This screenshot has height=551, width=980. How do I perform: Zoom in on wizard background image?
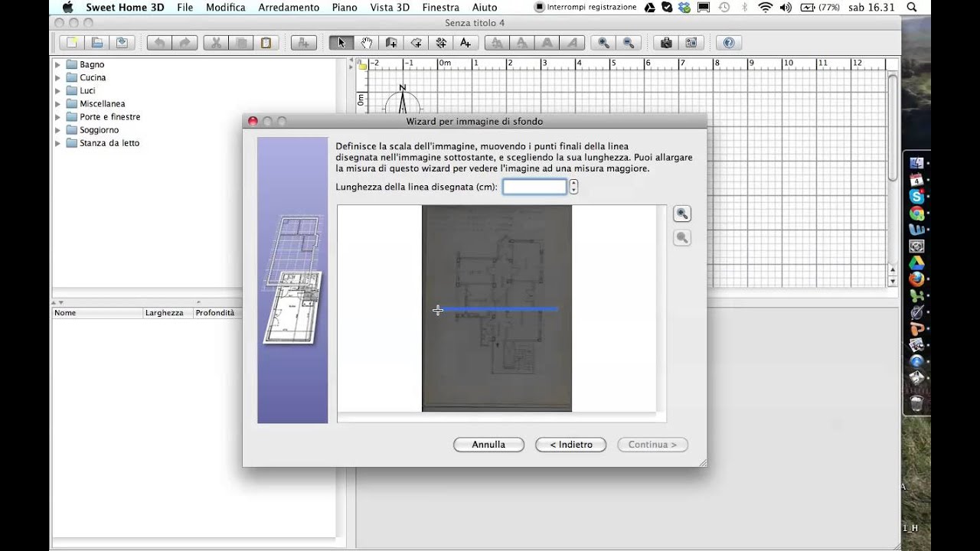pyautogui.click(x=681, y=214)
